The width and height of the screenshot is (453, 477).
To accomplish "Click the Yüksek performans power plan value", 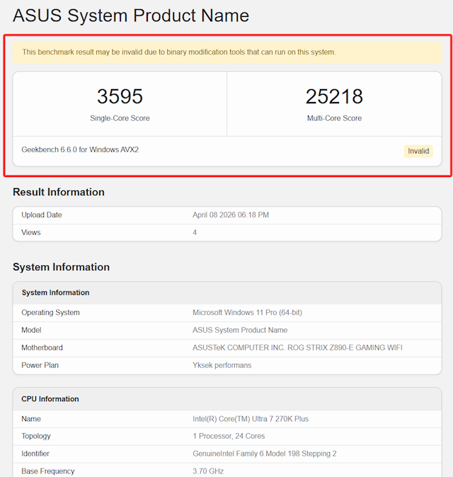I will 222,365.
